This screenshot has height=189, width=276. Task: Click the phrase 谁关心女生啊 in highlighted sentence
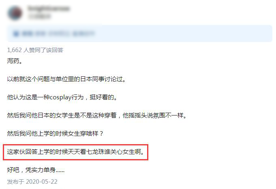coord(122,152)
